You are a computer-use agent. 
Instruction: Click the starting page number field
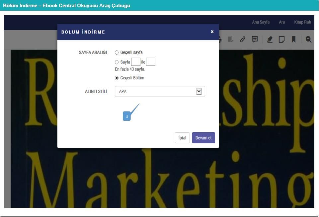(x=136, y=62)
